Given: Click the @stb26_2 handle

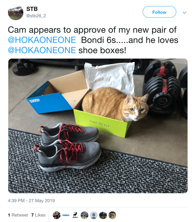Looking at the screenshot, I should click(36, 16).
